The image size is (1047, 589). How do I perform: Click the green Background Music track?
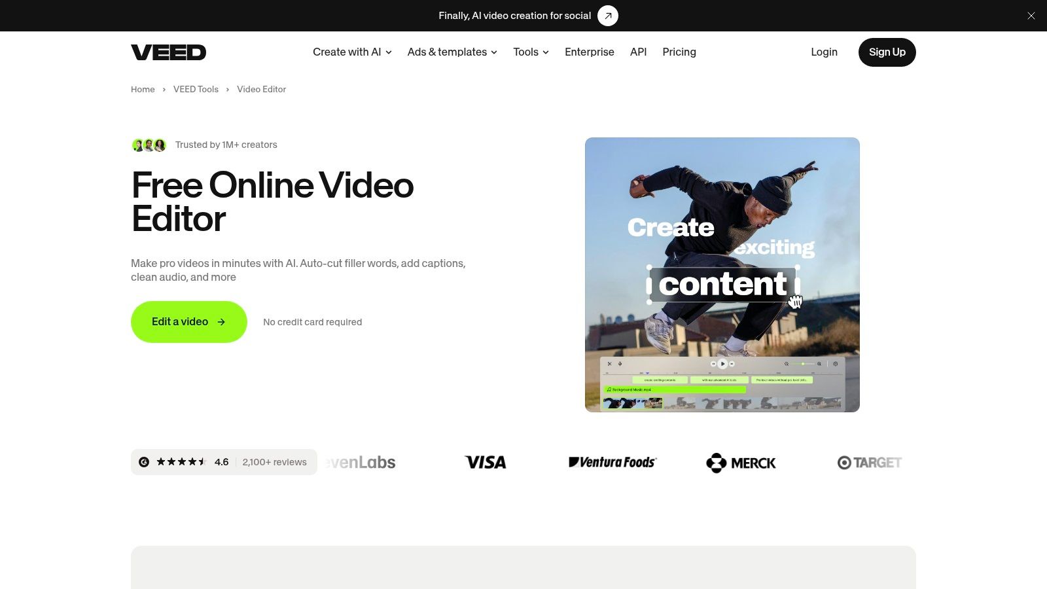tap(675, 389)
